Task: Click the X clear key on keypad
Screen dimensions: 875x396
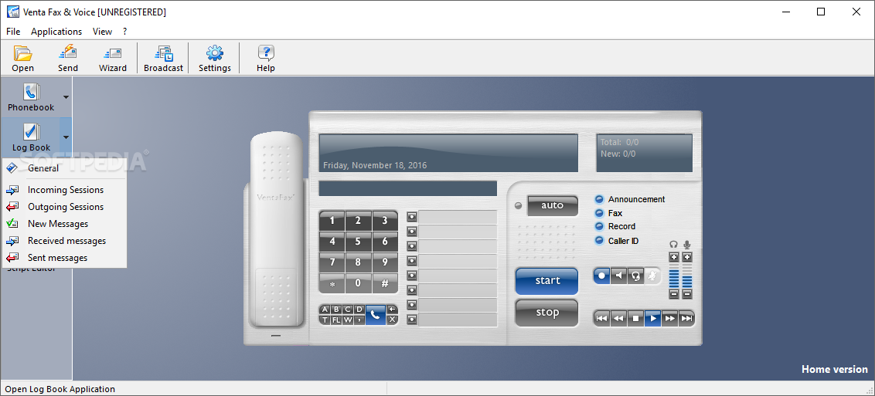Action: 392,320
